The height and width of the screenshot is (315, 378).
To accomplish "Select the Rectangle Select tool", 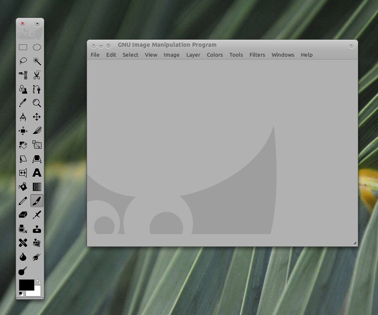I will (x=23, y=47).
